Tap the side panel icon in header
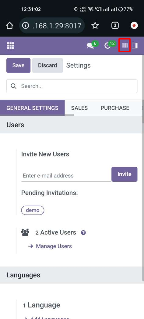Screen dimensions: 144x319 (135, 46)
